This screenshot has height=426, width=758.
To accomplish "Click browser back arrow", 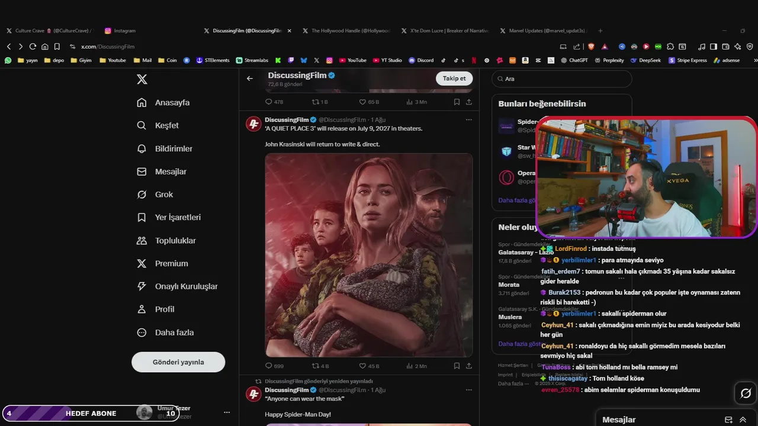I will click(x=9, y=46).
